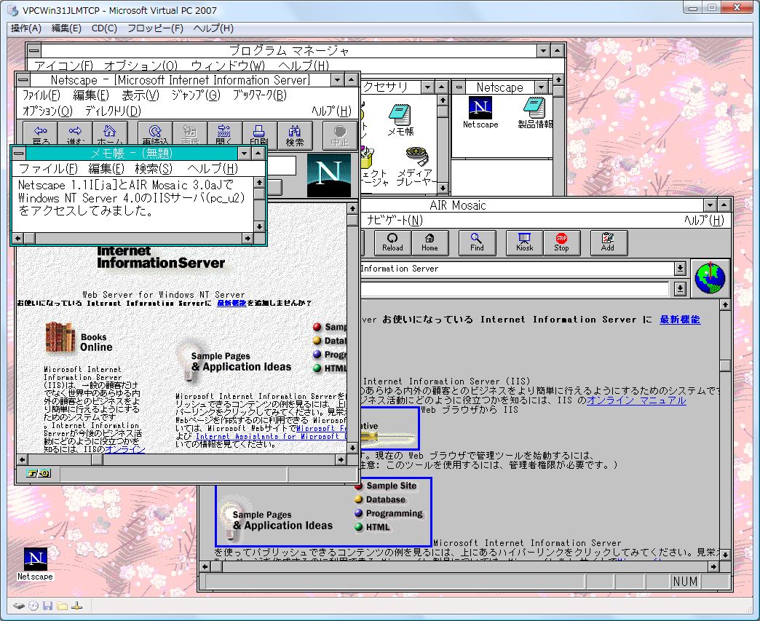Switch AIR Mosaic to Kiosk mode

point(524,242)
